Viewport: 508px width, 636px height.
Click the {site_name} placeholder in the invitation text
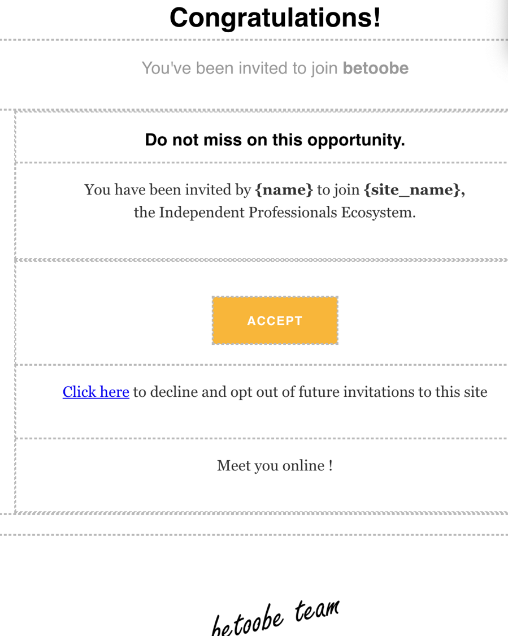click(x=414, y=190)
